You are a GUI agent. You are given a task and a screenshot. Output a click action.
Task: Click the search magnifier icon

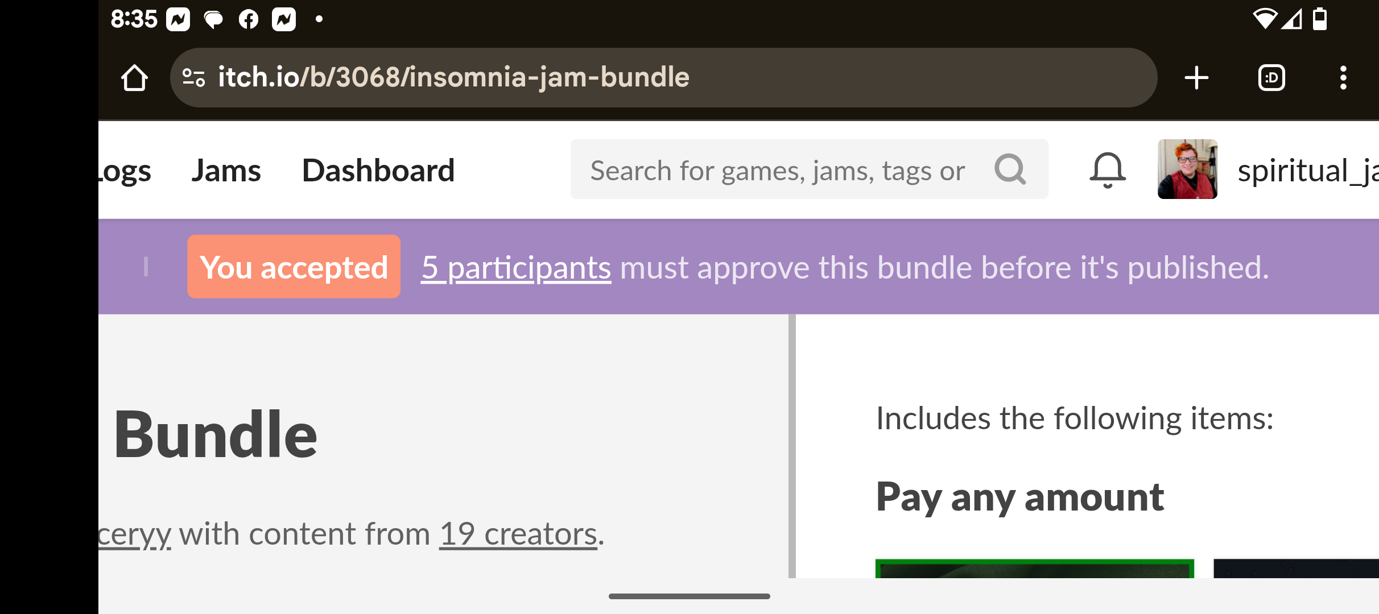pyautogui.click(x=1010, y=169)
